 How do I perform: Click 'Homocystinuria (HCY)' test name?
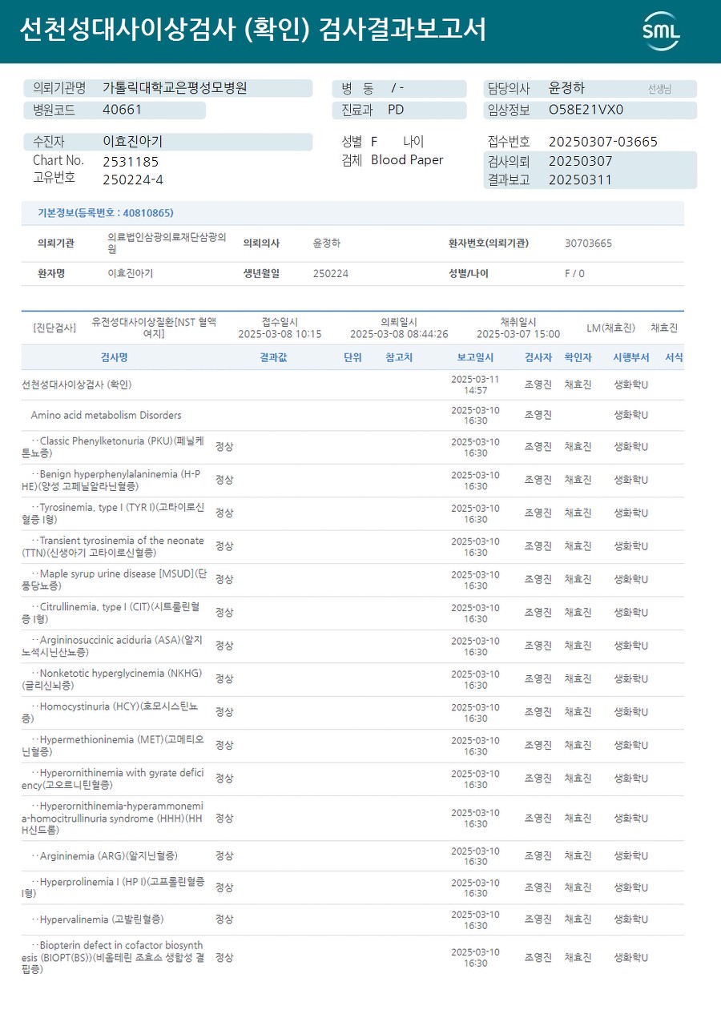click(110, 713)
